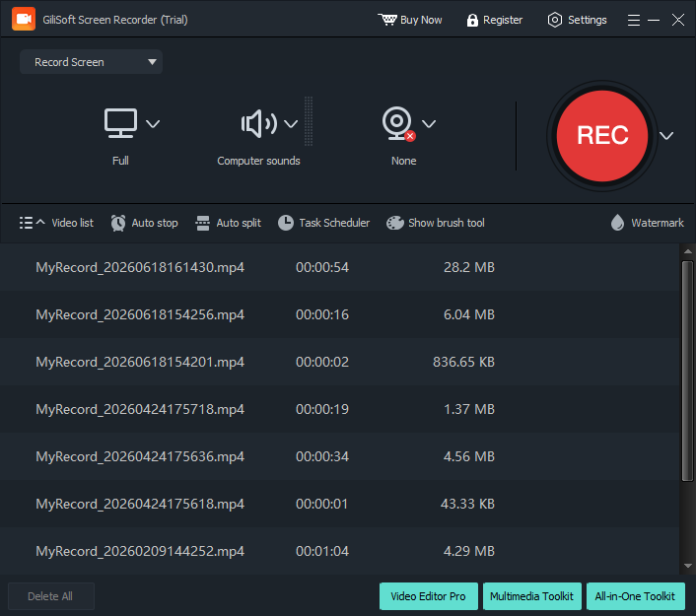The width and height of the screenshot is (696, 616).
Task: Click the Full label under monitor
Action: tap(120, 161)
